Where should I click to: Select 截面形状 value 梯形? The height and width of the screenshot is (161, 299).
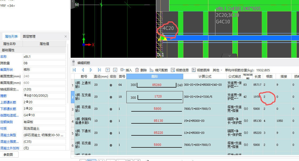tap(44, 70)
